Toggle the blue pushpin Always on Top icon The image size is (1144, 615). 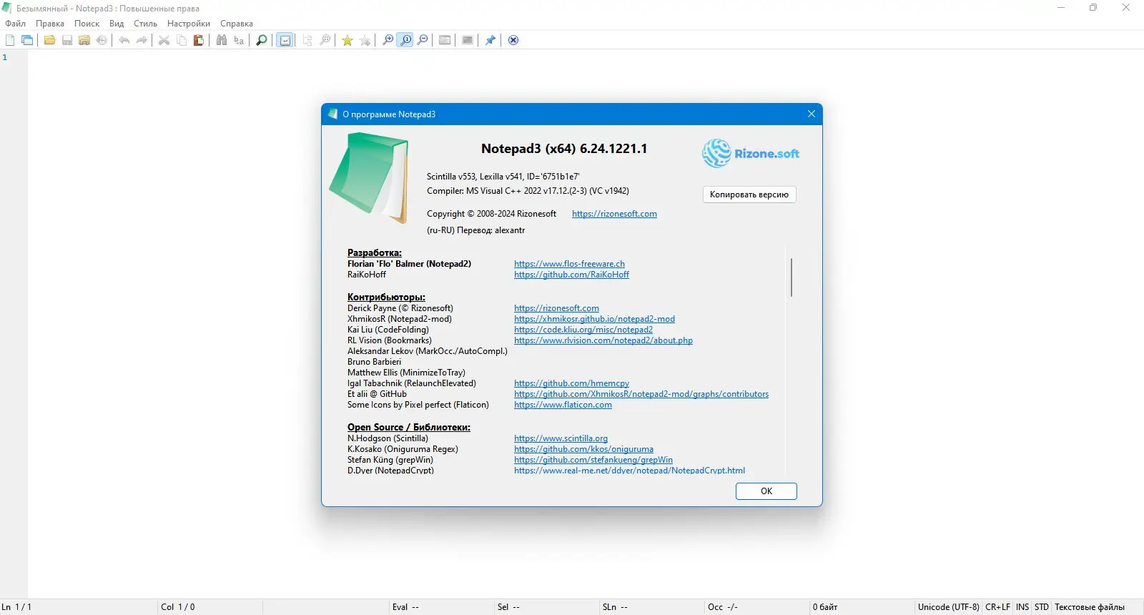click(490, 40)
